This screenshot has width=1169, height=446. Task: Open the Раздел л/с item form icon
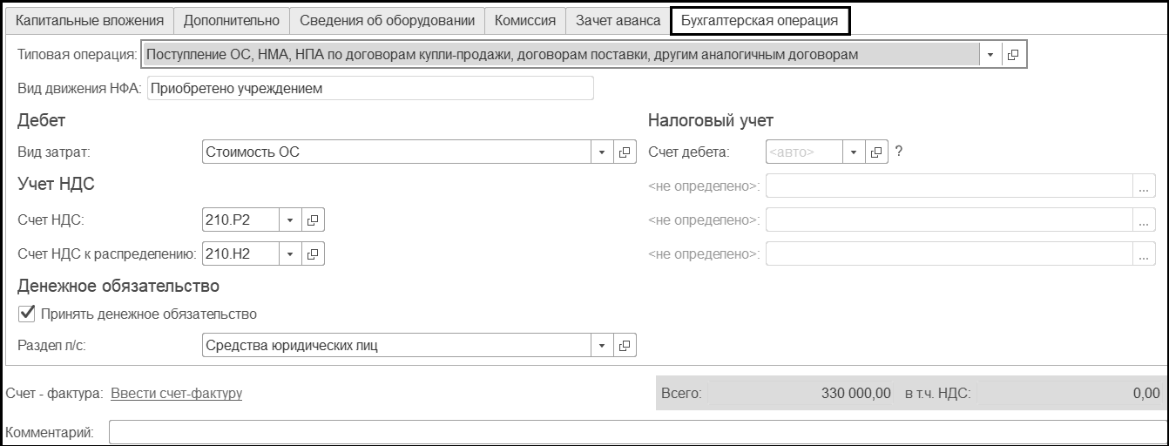point(624,346)
